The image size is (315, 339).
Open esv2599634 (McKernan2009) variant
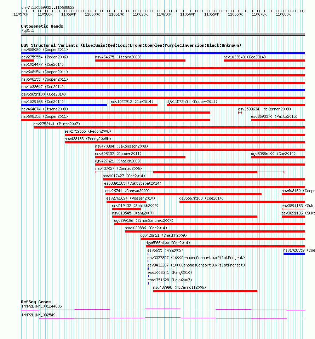coord(264,109)
